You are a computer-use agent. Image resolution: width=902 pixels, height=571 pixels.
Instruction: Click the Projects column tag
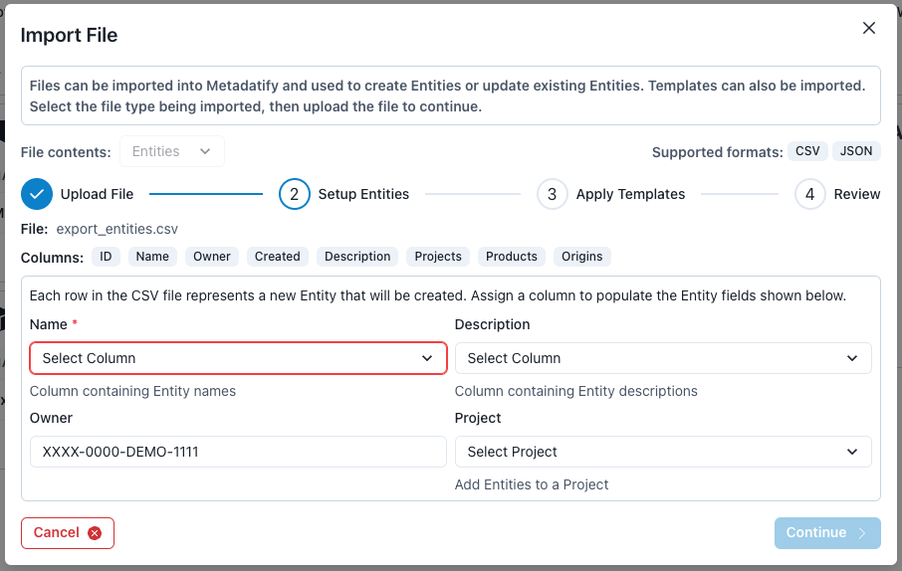tap(438, 257)
